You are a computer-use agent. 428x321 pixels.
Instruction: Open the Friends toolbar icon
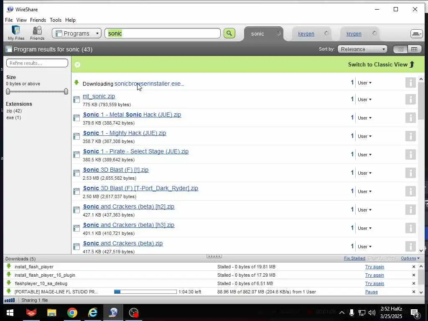[x=37, y=33]
